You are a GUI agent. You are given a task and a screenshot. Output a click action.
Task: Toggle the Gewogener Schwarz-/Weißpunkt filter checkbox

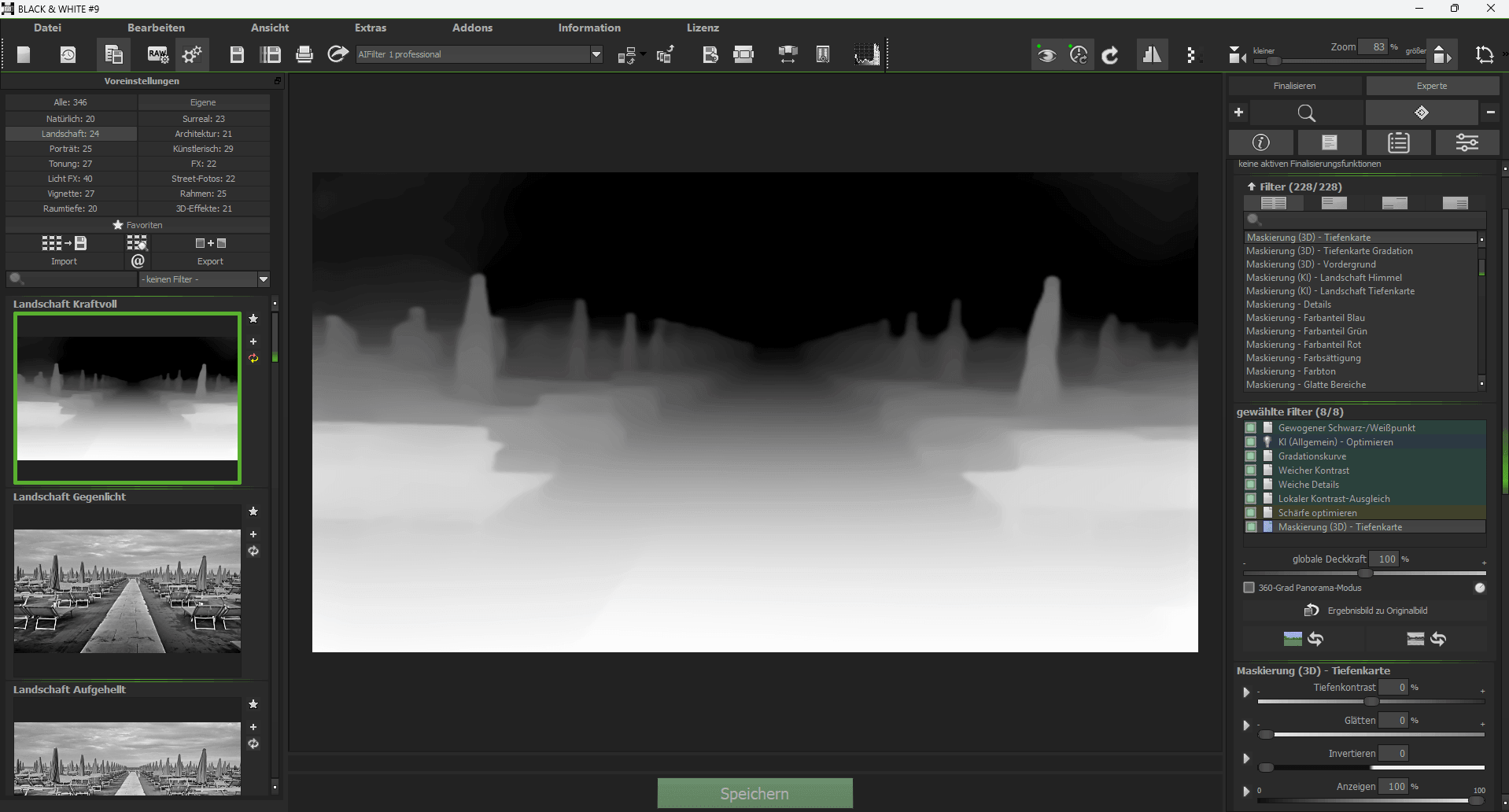pyautogui.click(x=1250, y=428)
